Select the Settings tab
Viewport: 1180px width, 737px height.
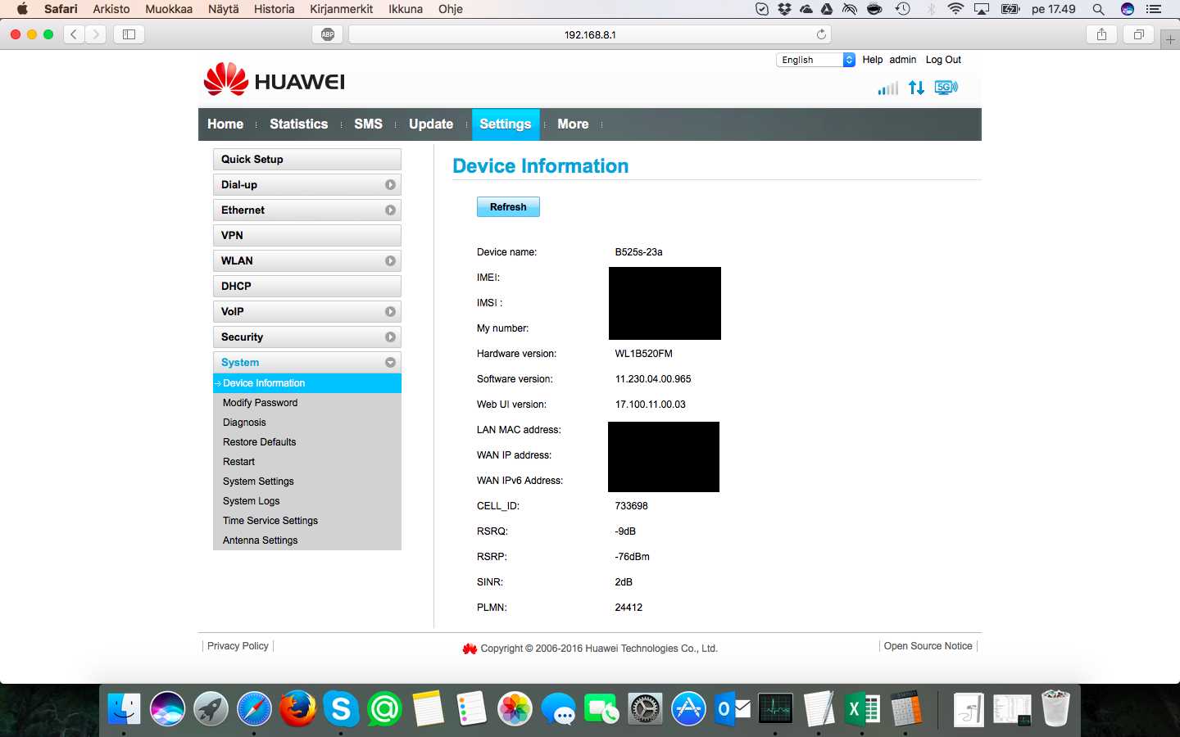coord(506,124)
